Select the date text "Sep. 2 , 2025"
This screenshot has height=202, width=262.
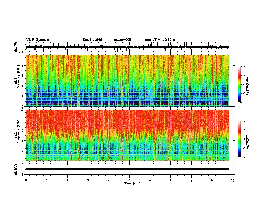tap(92, 40)
